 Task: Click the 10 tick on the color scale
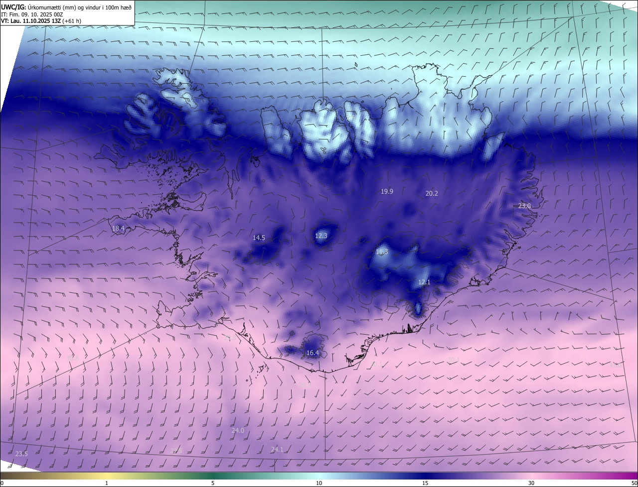(x=319, y=483)
